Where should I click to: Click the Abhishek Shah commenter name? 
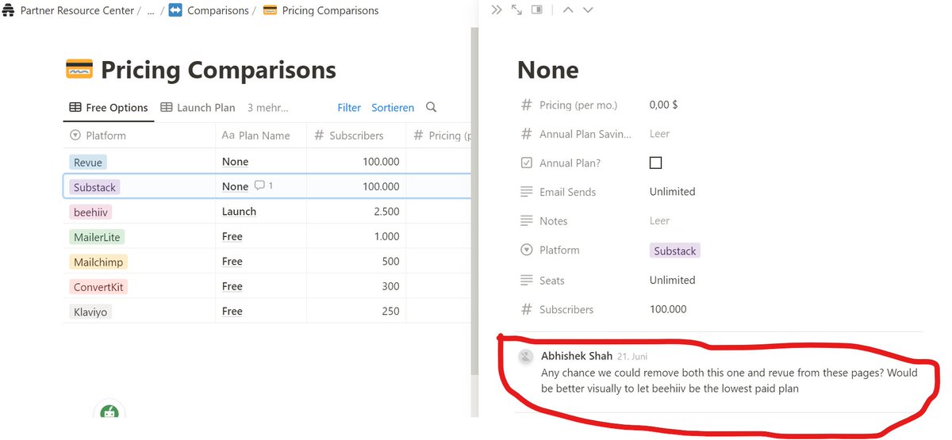pyautogui.click(x=577, y=356)
